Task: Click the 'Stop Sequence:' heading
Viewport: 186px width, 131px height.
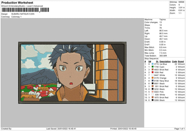Action: [x=152, y=58]
